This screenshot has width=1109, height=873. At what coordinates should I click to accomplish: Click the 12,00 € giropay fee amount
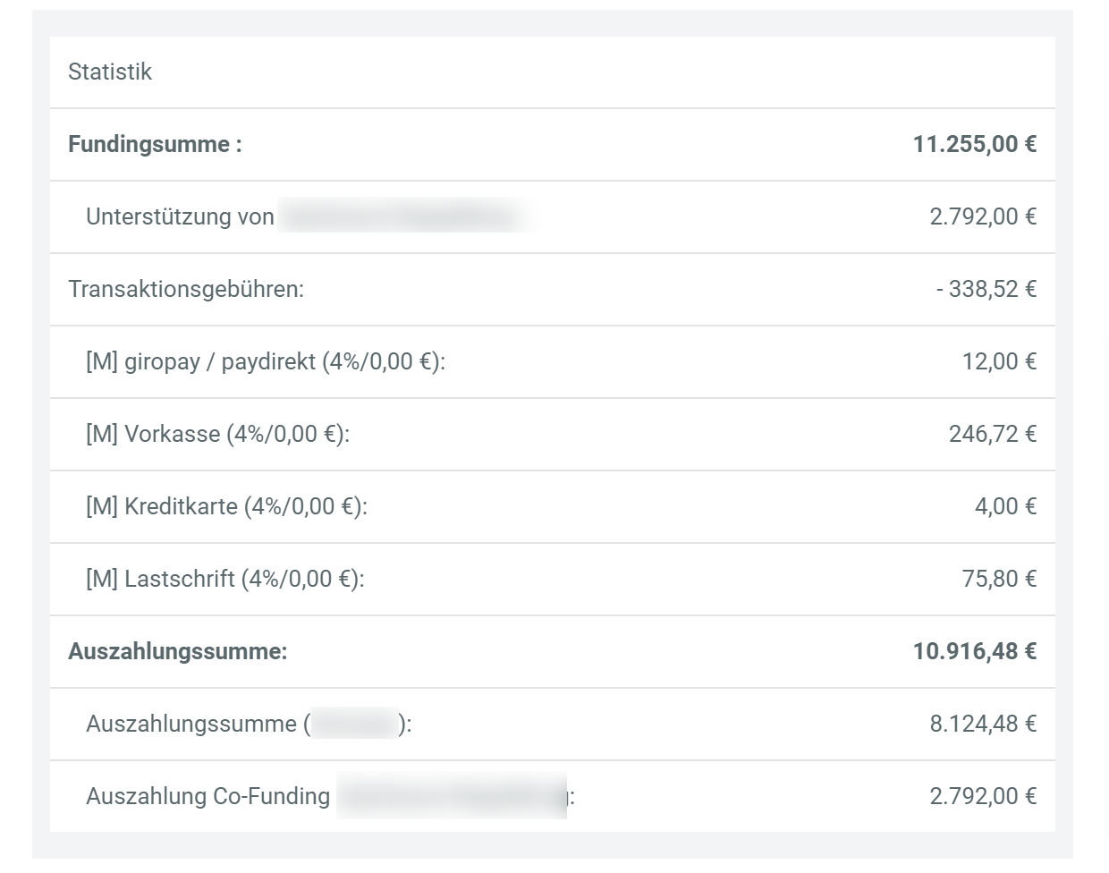click(x=999, y=361)
